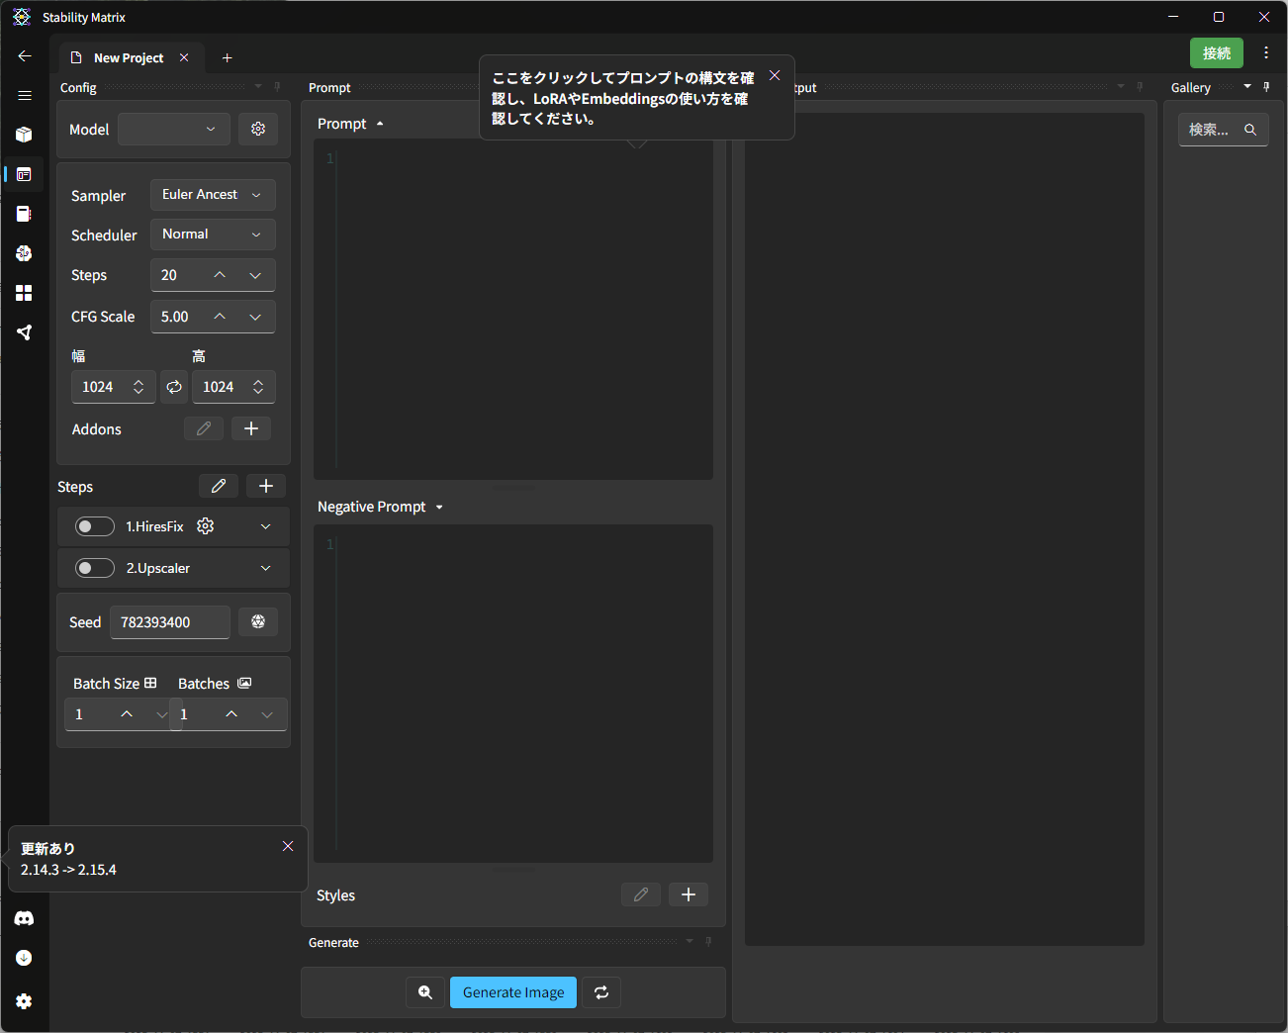Open downloads icon in left sidebar
The width and height of the screenshot is (1288, 1033).
click(x=24, y=958)
